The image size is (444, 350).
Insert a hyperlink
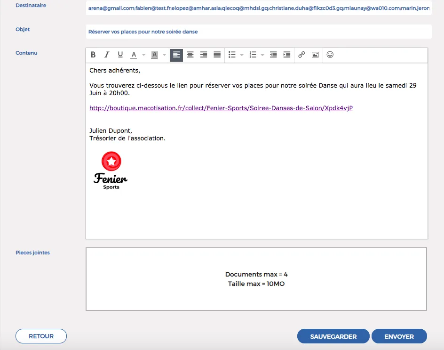coord(301,55)
